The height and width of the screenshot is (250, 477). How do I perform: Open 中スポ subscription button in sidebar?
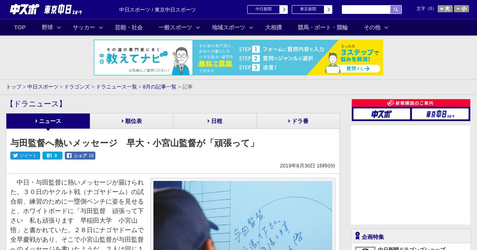coord(382,114)
